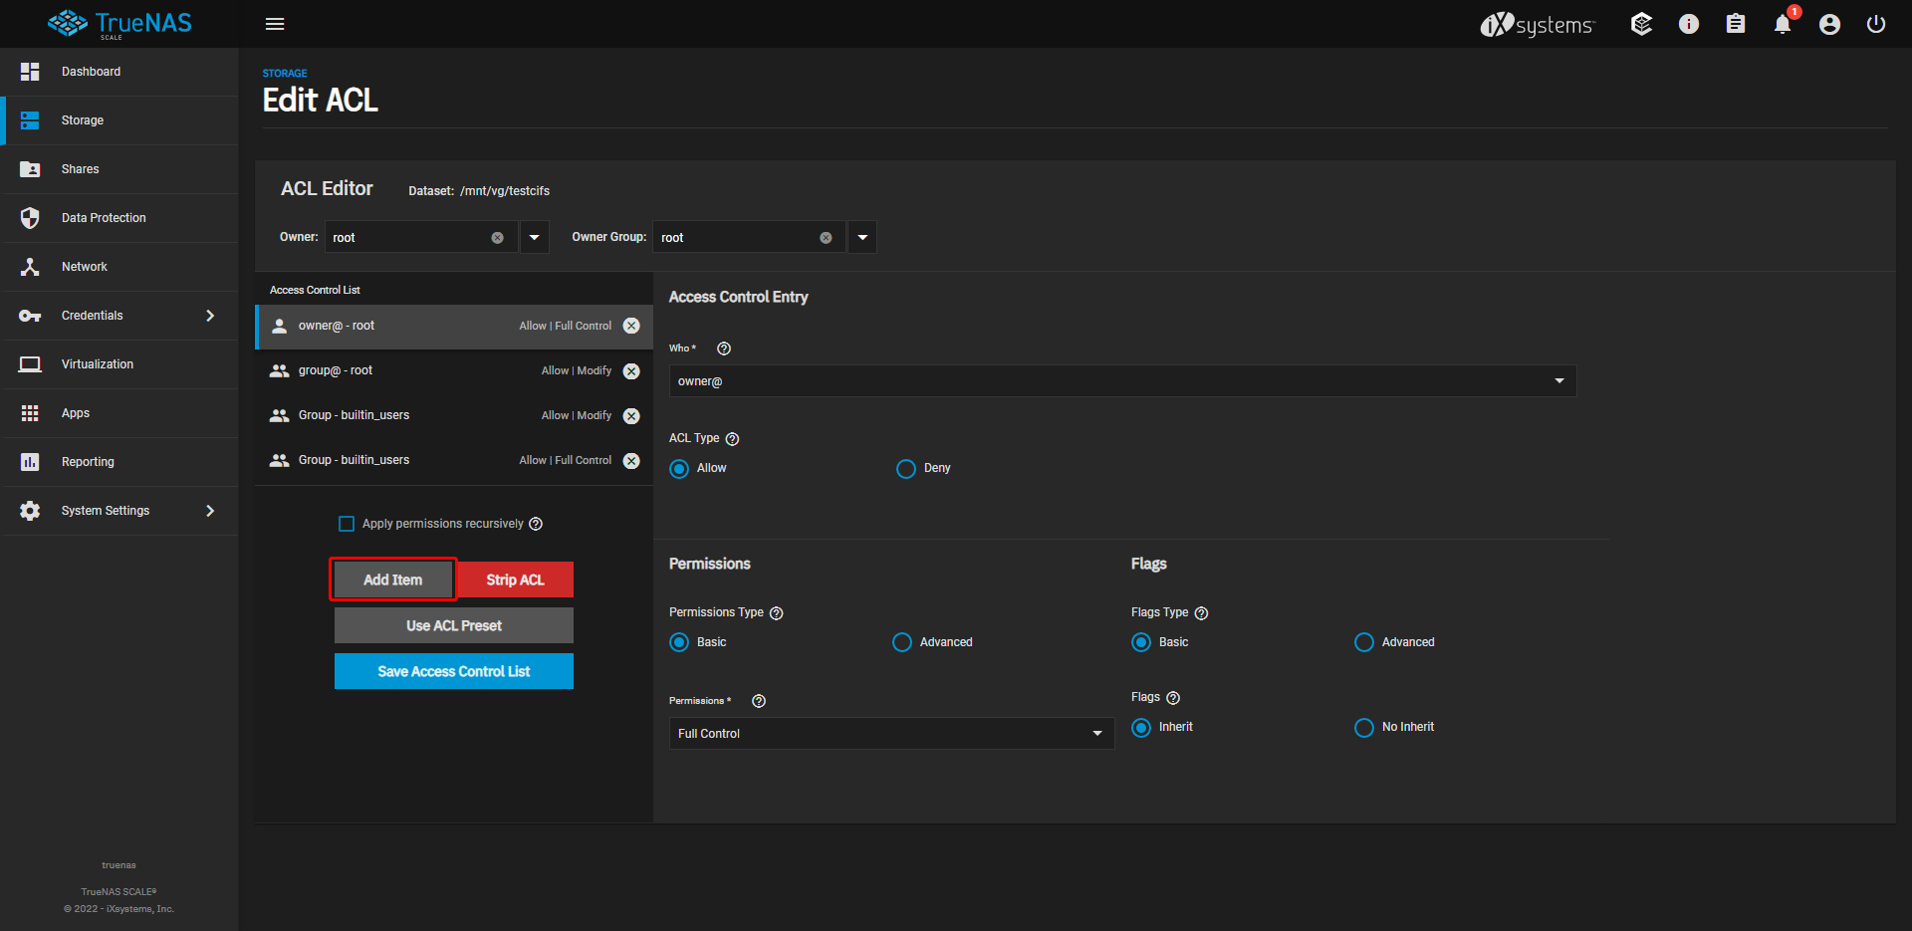This screenshot has width=1912, height=931.
Task: Open the info (about) icon in the top bar
Action: [x=1689, y=24]
